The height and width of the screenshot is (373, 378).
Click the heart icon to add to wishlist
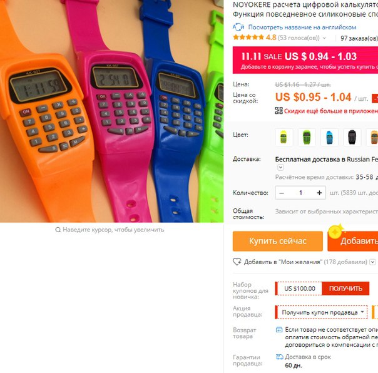tap(237, 262)
